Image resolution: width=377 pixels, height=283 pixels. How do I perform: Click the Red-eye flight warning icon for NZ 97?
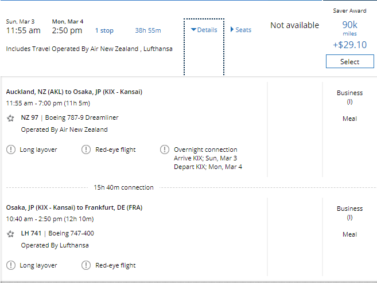[86, 150]
